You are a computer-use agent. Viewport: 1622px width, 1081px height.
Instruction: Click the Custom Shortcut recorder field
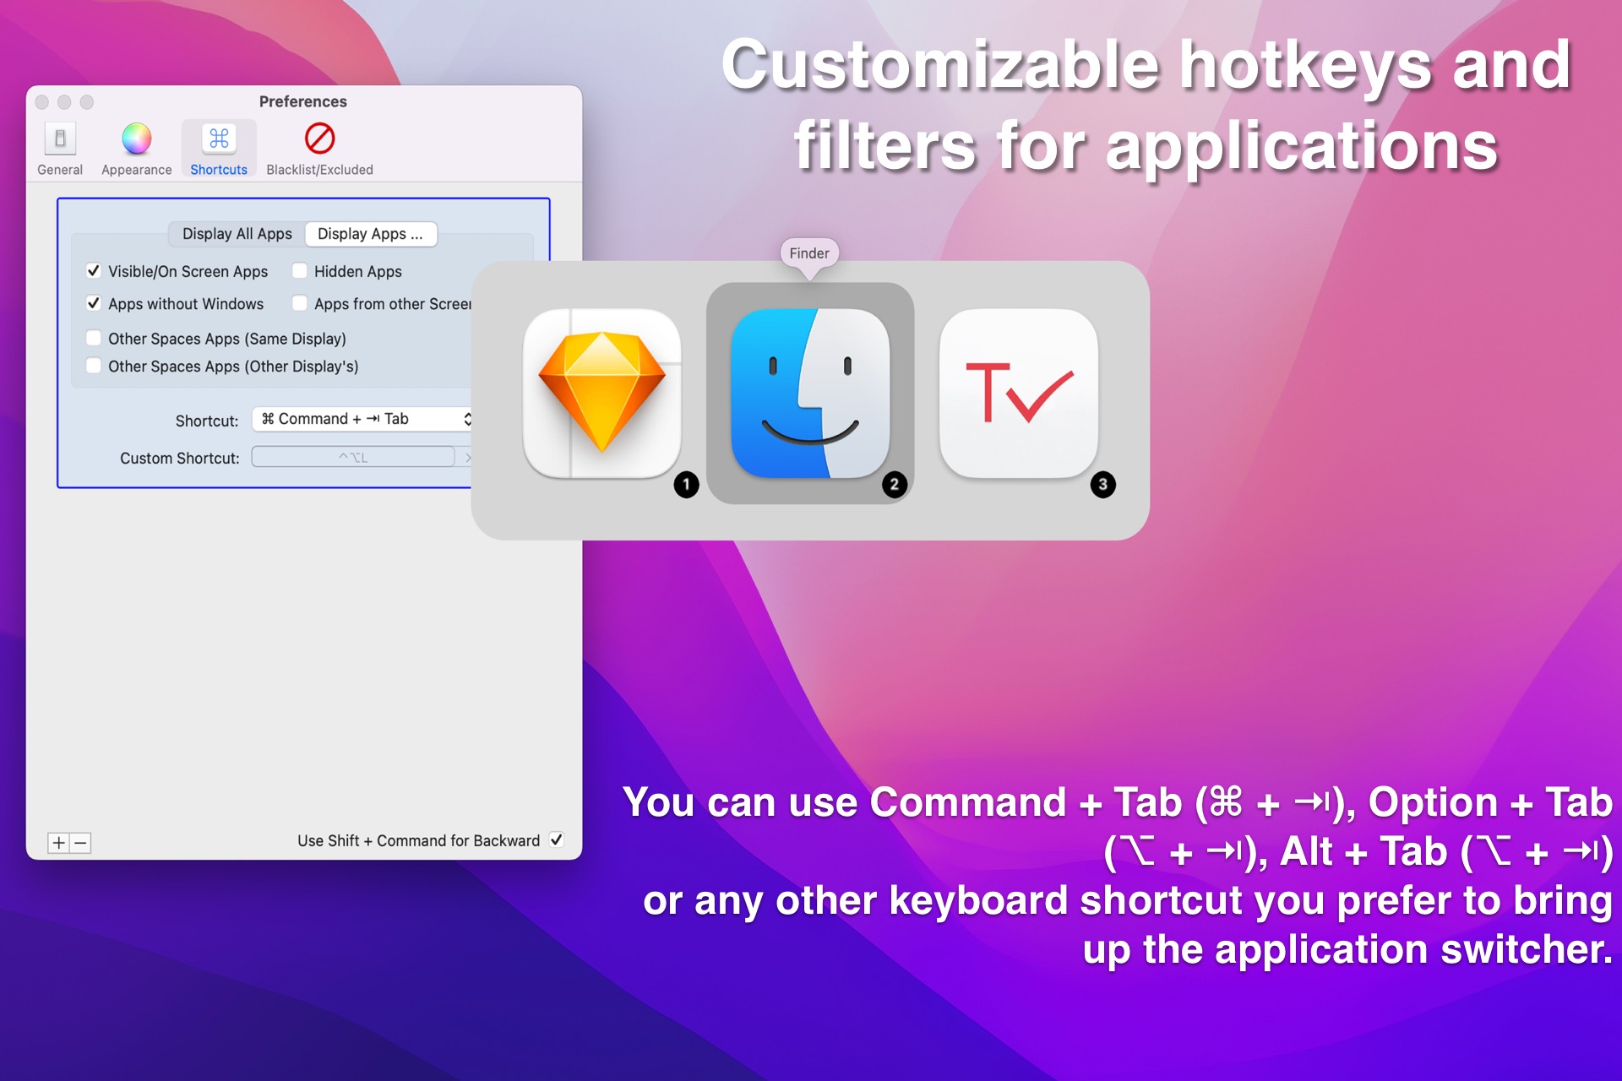(x=353, y=457)
